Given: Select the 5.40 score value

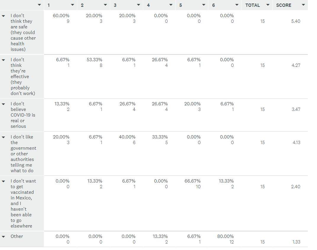Looking at the screenshot, I should (x=295, y=21).
